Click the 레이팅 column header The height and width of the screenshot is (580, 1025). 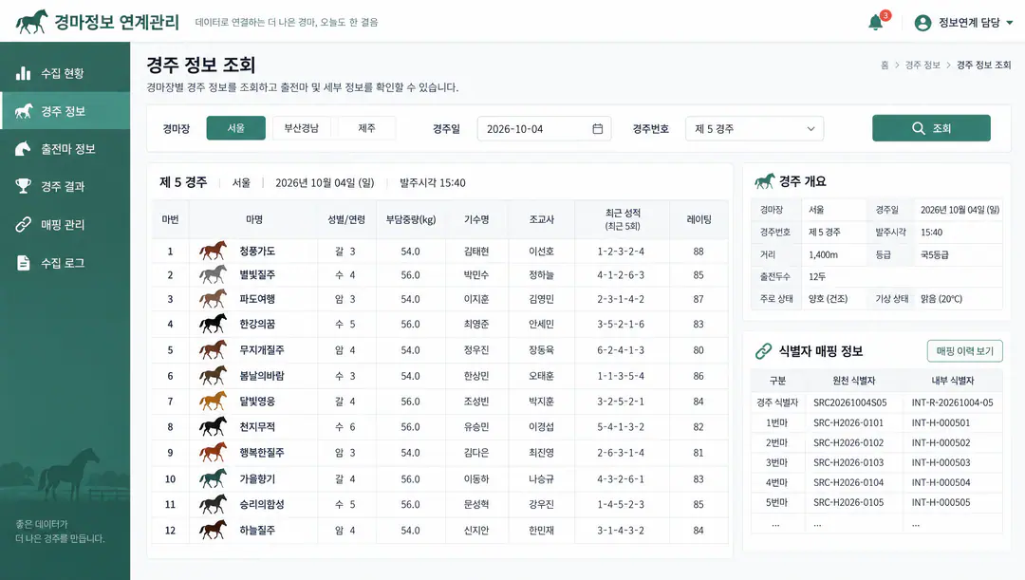699,219
